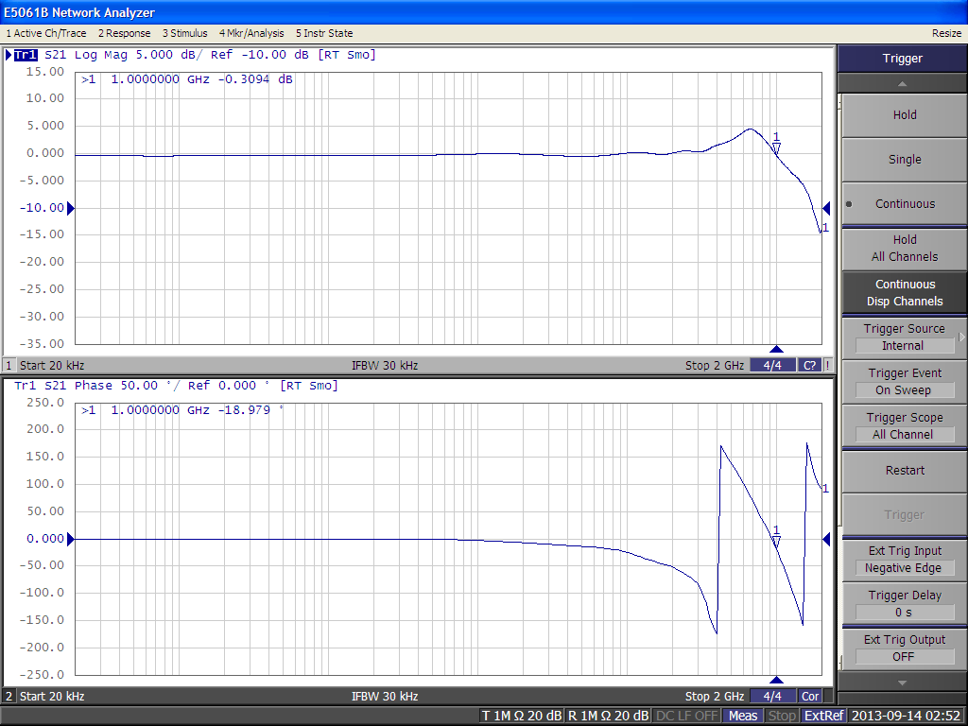Image resolution: width=968 pixels, height=726 pixels.
Task: Click date and time in status bar
Action: (907, 716)
